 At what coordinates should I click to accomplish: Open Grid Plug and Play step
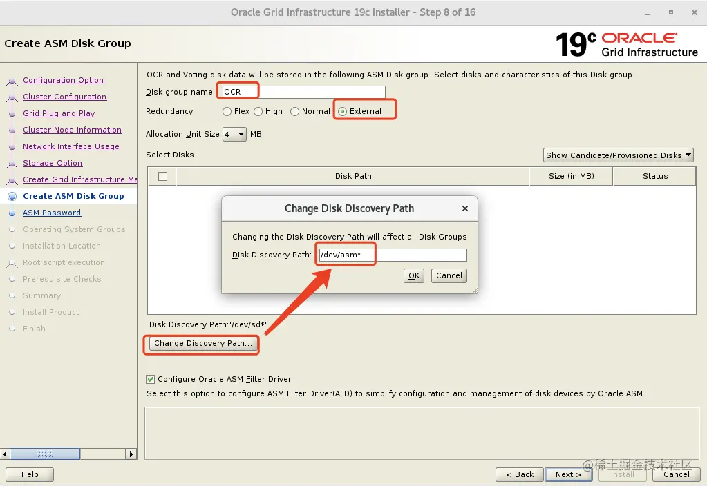tap(59, 113)
